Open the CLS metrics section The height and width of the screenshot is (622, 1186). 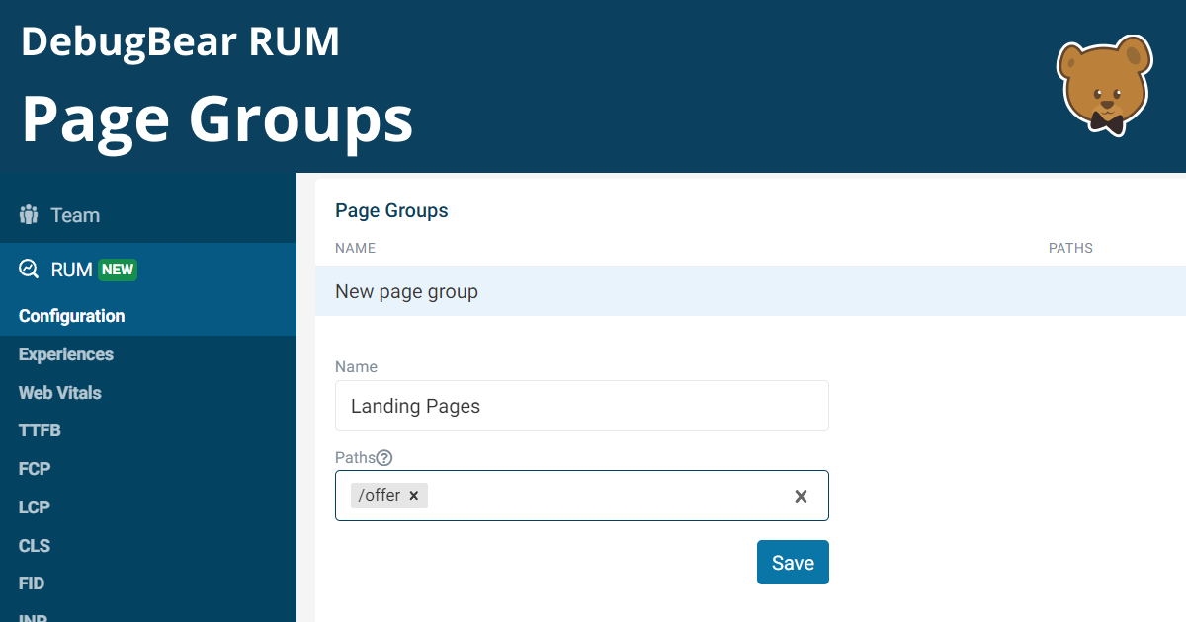coord(34,545)
